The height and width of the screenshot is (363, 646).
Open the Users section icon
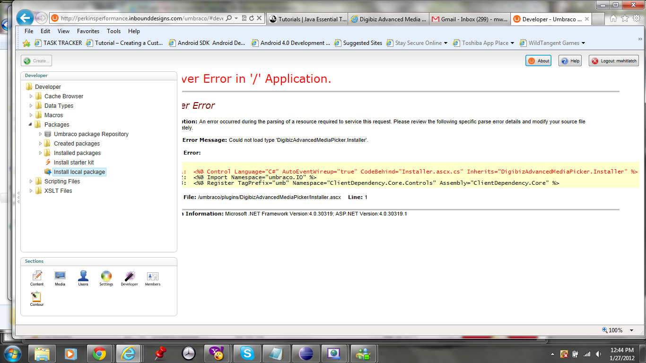83,278
